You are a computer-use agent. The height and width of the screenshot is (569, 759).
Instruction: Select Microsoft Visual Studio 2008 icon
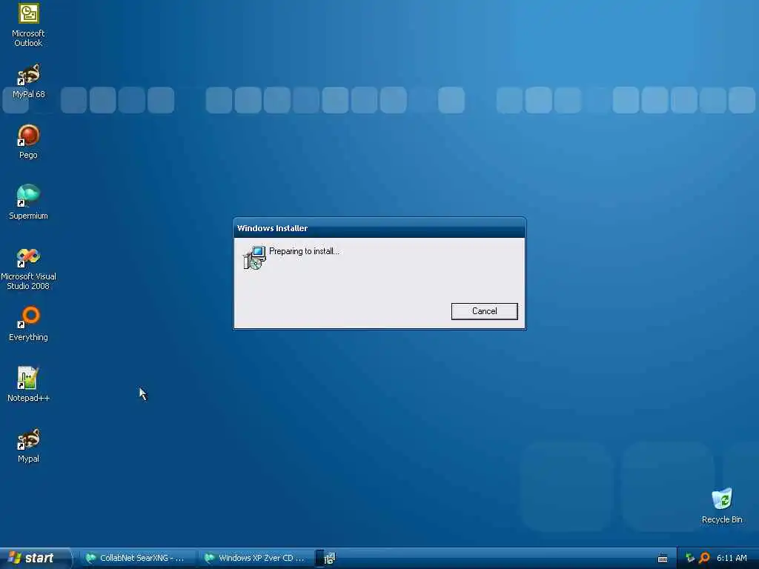[28, 269]
